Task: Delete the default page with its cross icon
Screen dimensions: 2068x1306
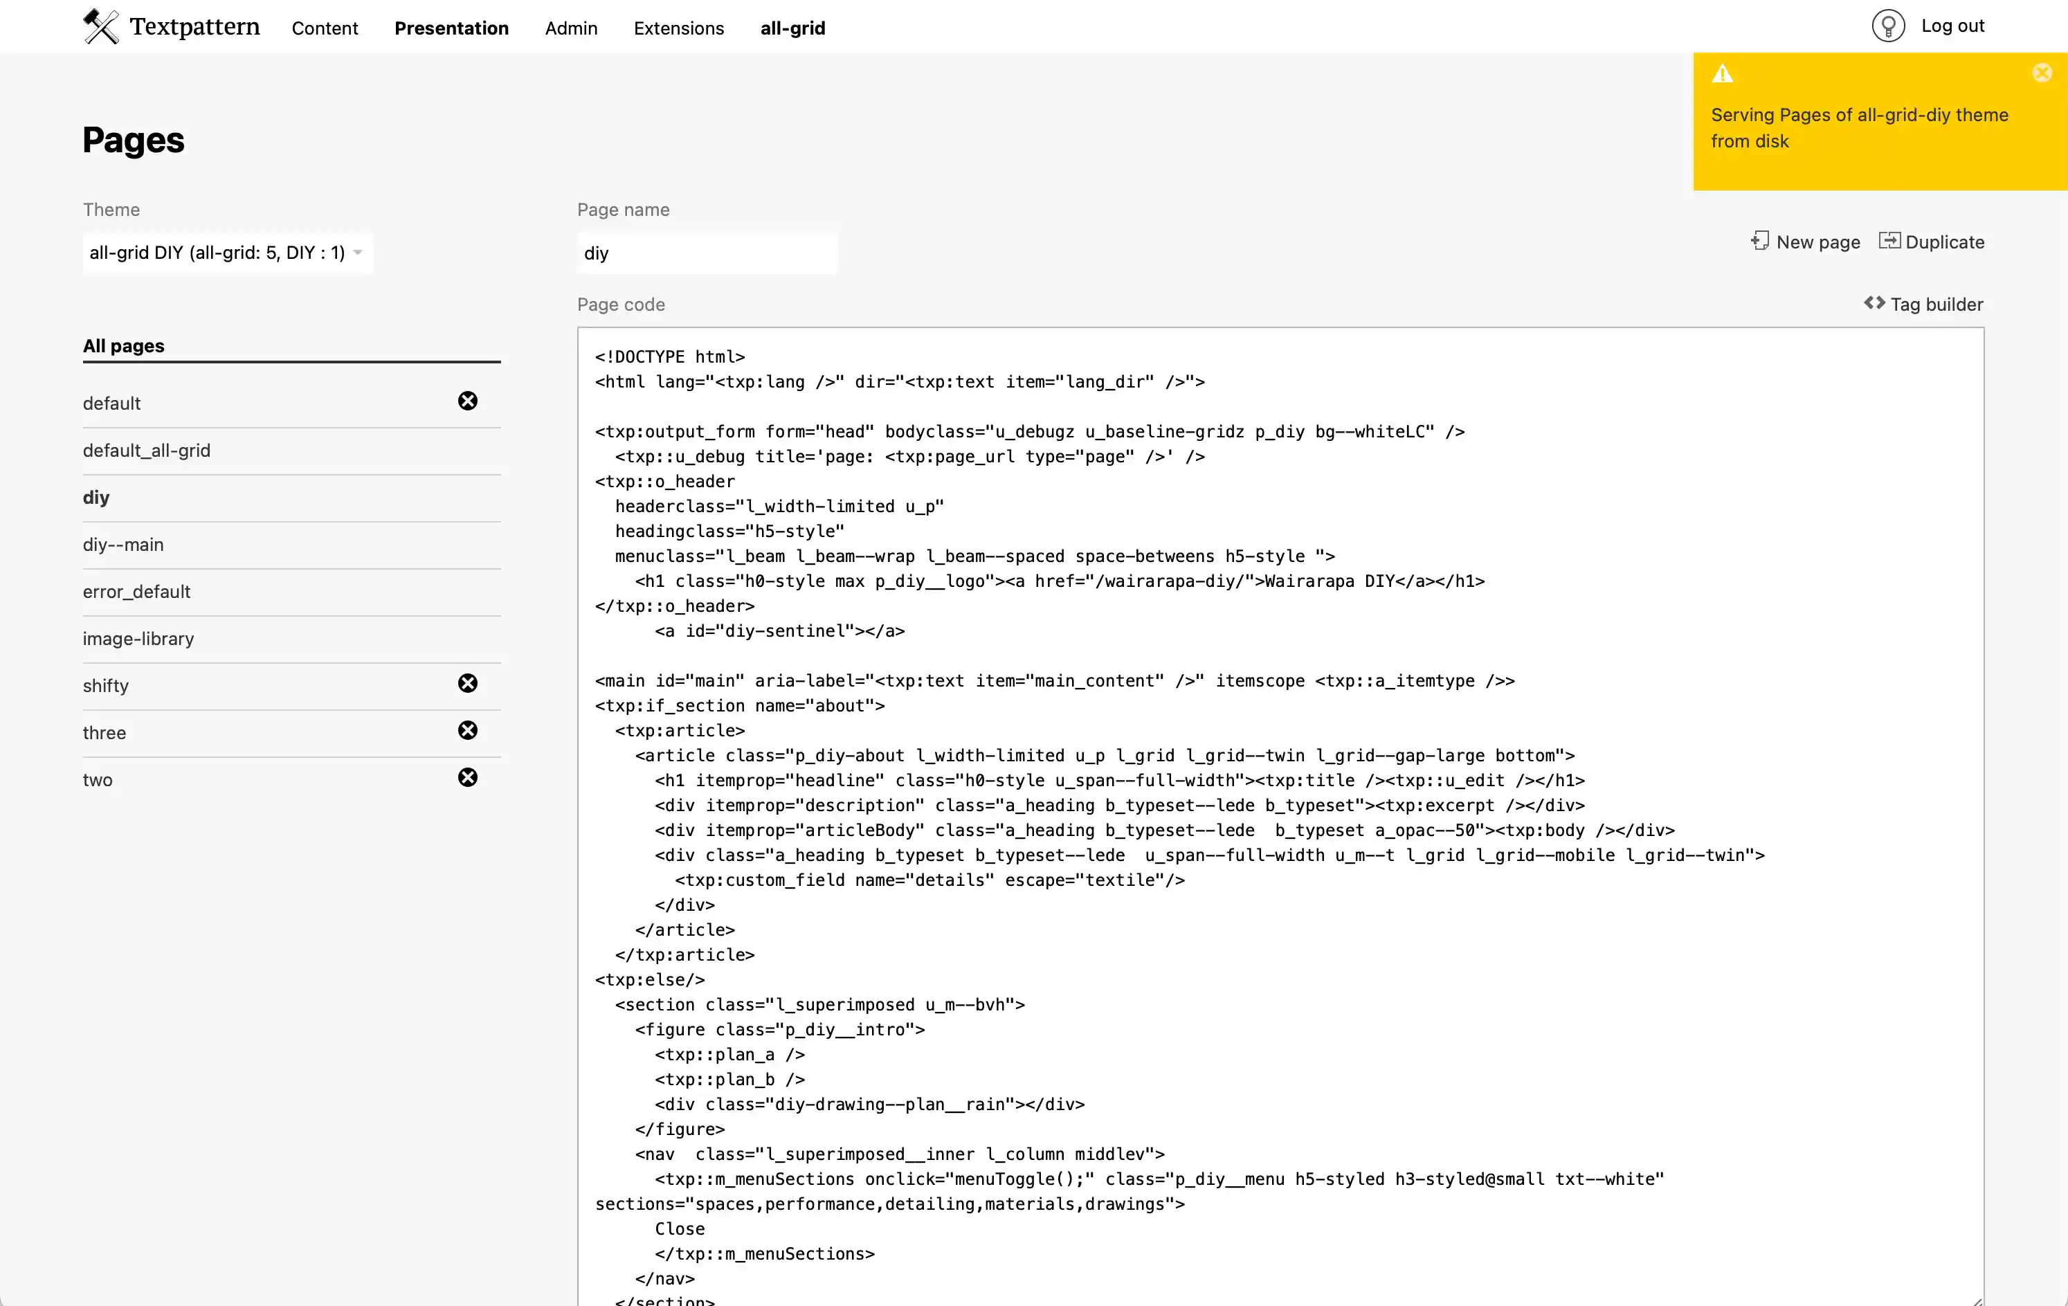Action: click(x=468, y=400)
